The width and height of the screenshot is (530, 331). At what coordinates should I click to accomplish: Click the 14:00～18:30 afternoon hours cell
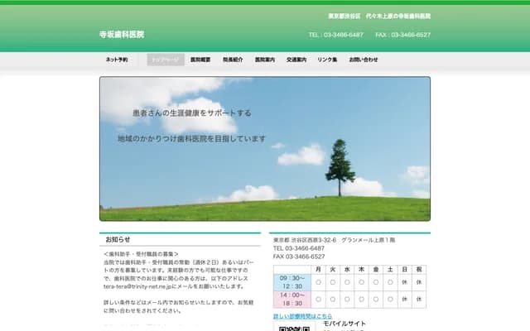click(x=291, y=299)
